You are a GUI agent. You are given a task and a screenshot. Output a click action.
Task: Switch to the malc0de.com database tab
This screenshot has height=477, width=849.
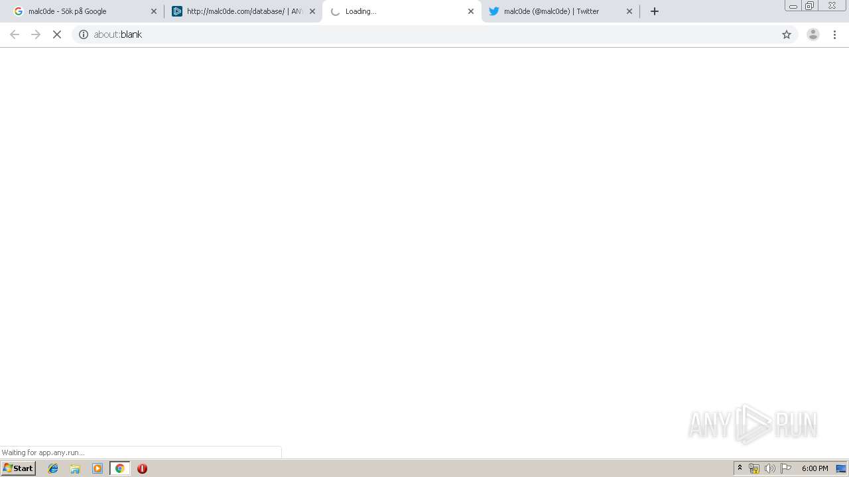[242, 11]
